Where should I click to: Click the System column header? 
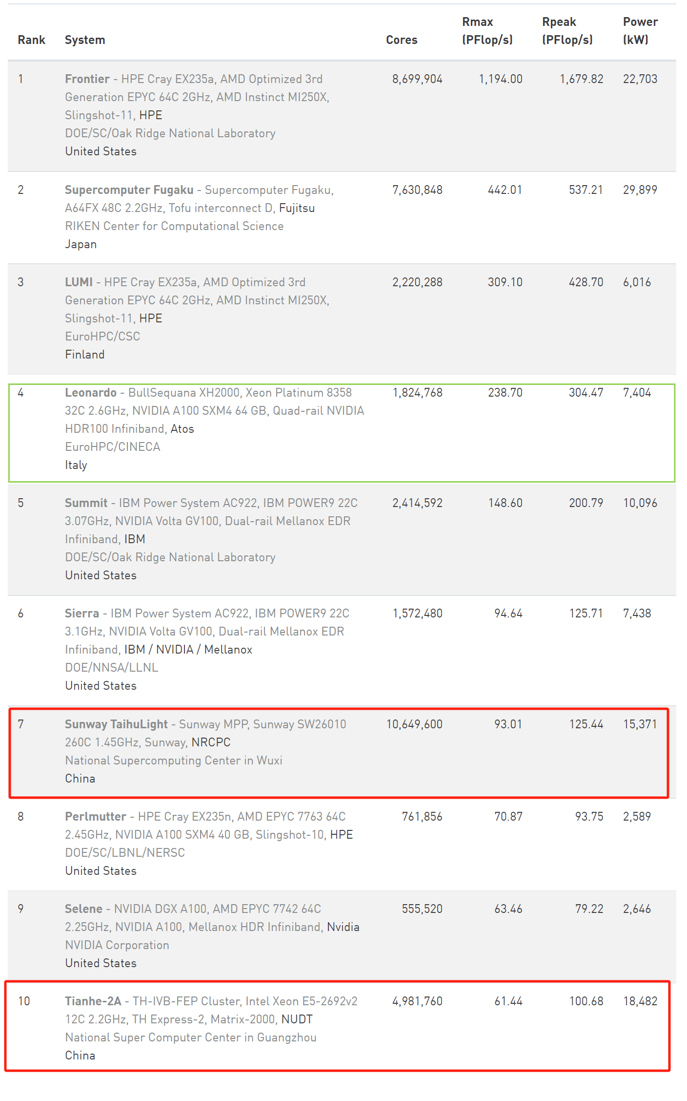pyautogui.click(x=85, y=40)
